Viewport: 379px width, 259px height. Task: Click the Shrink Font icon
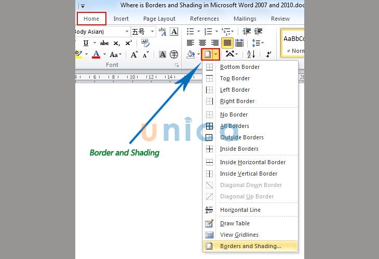(x=146, y=54)
